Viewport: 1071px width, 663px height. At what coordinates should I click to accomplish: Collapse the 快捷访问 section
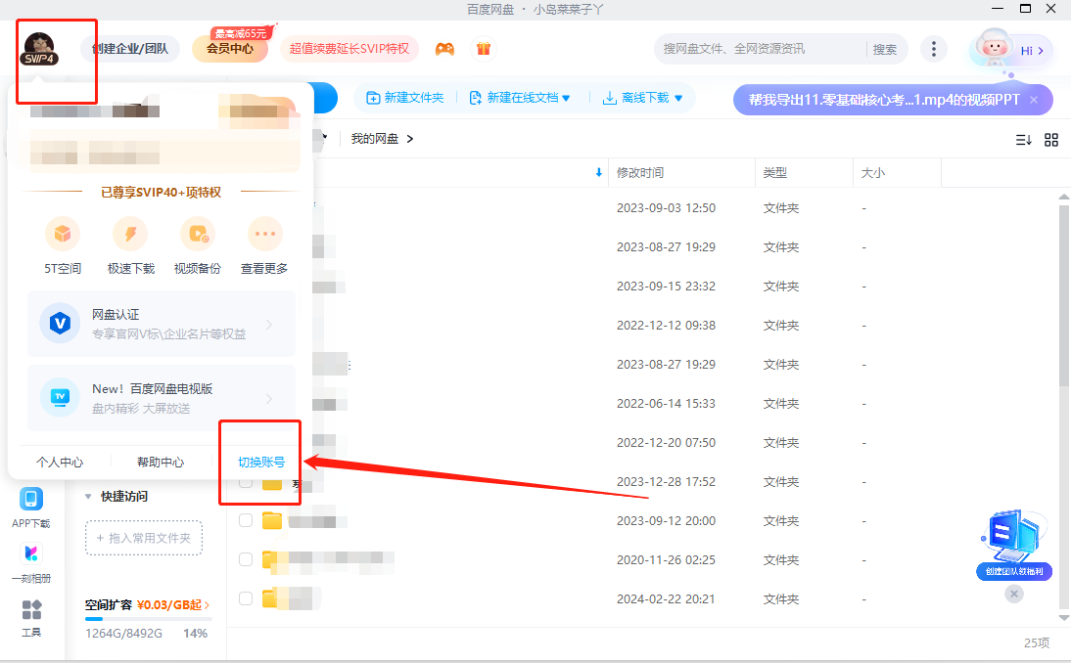[90, 497]
